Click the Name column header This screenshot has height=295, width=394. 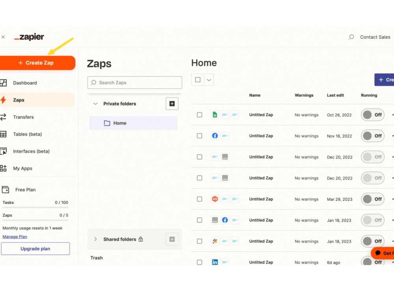pos(255,95)
